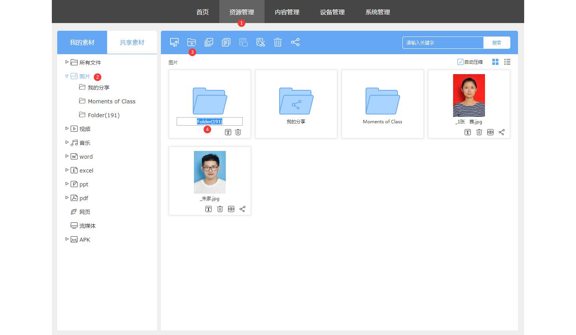
Task: Toggle the 自动压缩 checkbox
Action: 460,62
